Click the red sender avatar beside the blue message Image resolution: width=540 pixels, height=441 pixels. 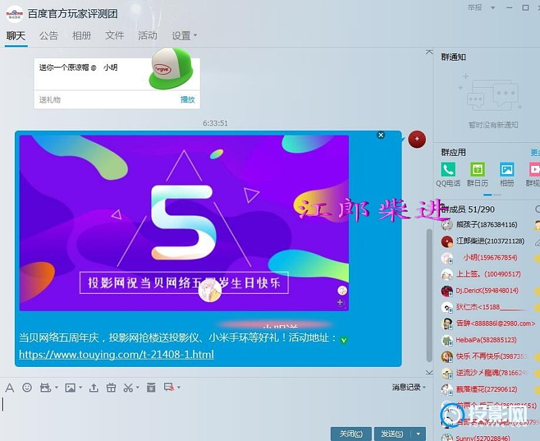coord(417,139)
